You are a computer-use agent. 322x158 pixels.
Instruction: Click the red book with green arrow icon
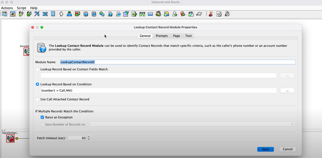(x=182, y=14)
